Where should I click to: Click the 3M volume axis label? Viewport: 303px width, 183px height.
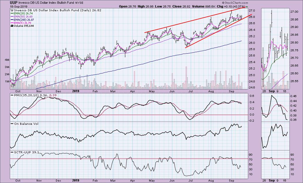(x=7, y=67)
